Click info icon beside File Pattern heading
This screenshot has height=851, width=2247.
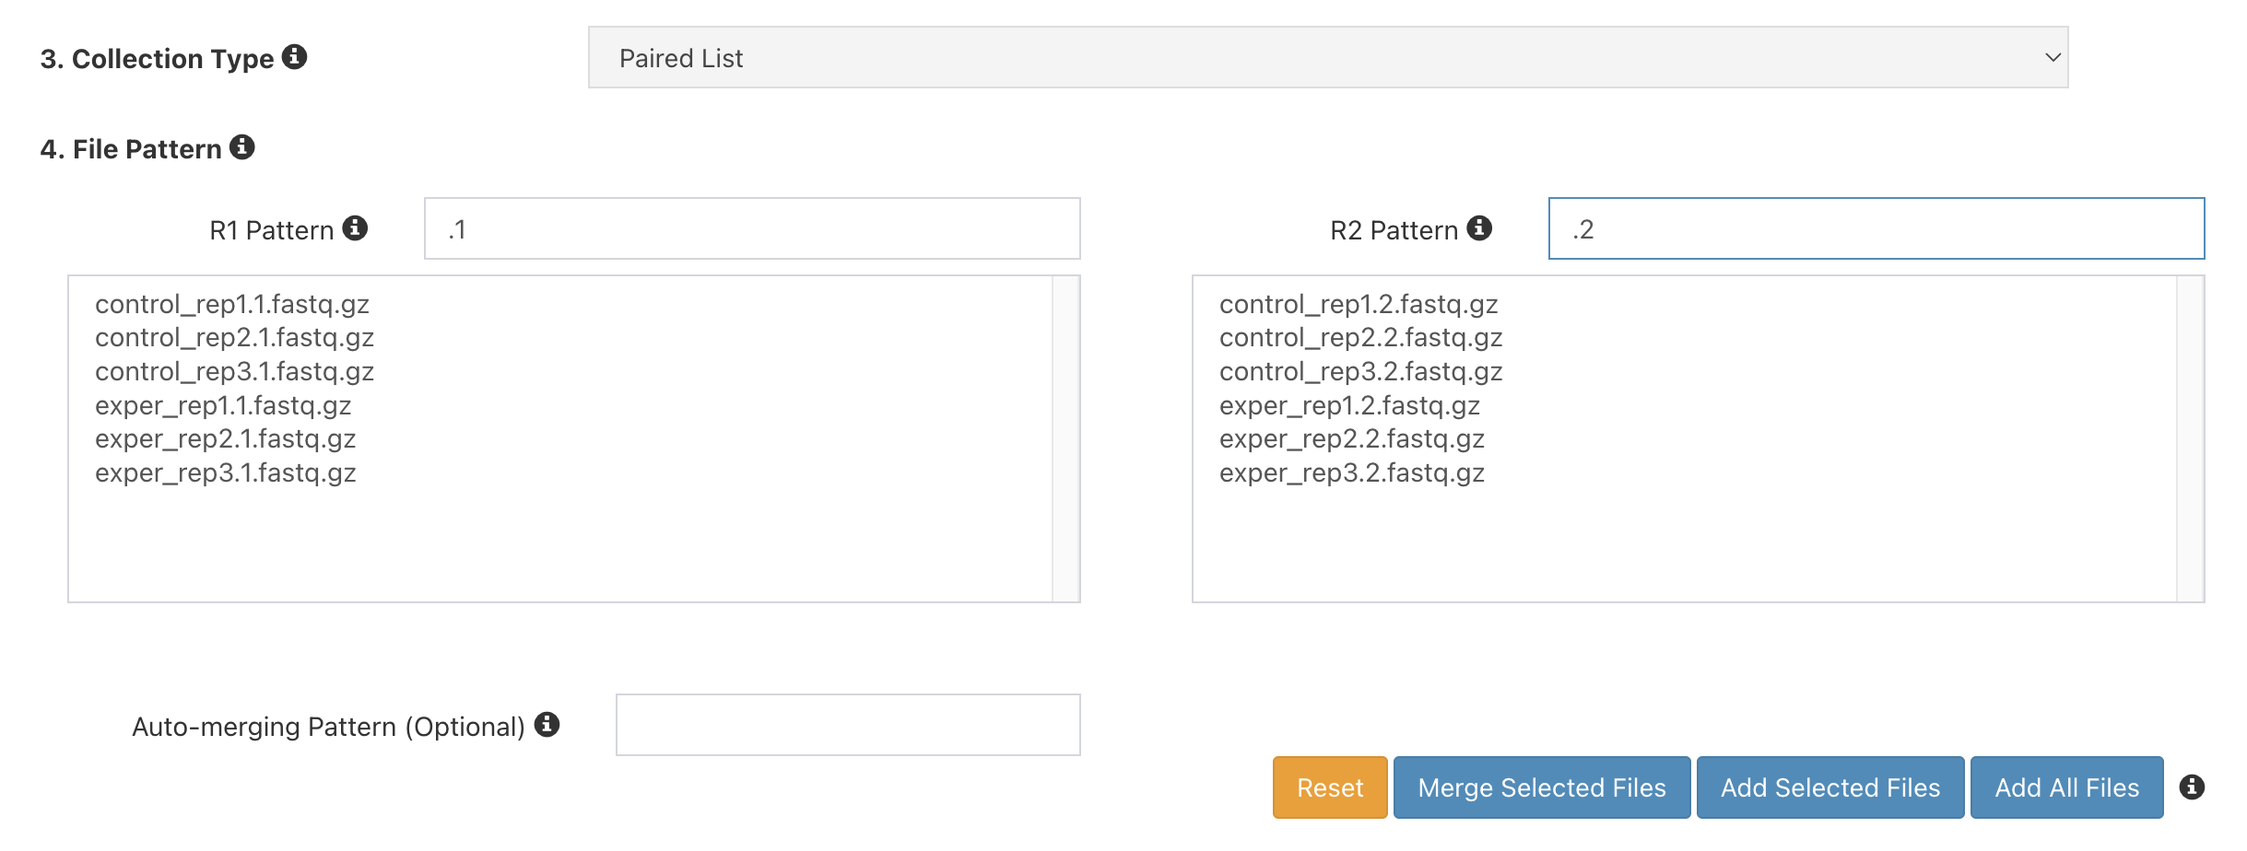[242, 147]
